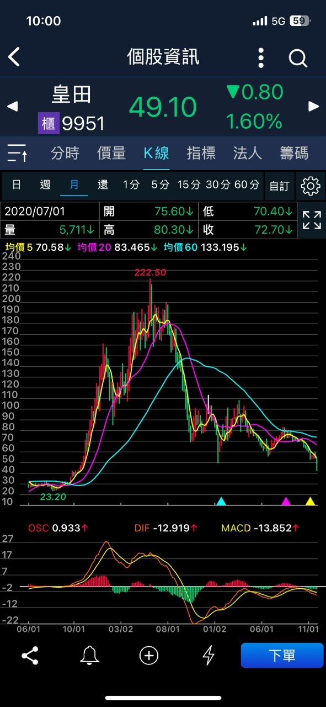This screenshot has height=707, width=326.
Task: Open the three-dot more options menu
Action: pos(261,57)
